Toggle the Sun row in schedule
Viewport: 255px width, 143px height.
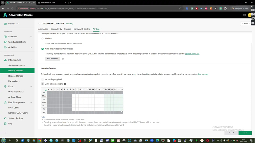coord(44,92)
